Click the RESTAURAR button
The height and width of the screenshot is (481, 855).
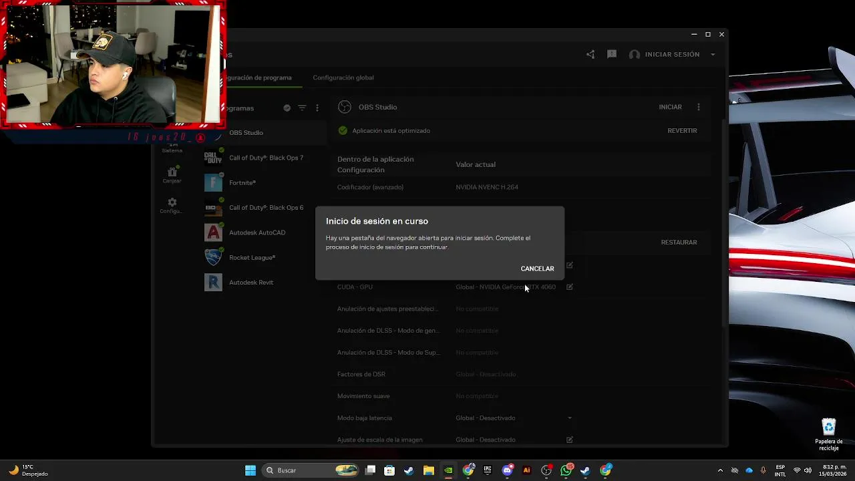click(679, 243)
